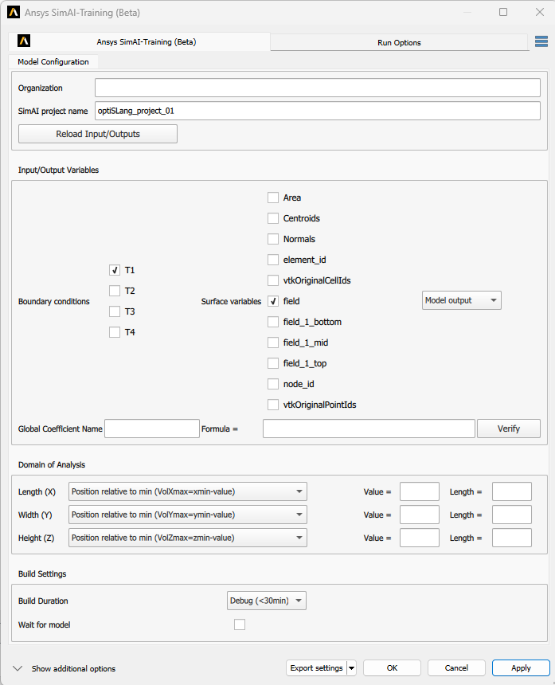Screen dimensions: 555x685
Task: Enable the T2 boundary condition checkbox
Action: point(115,291)
